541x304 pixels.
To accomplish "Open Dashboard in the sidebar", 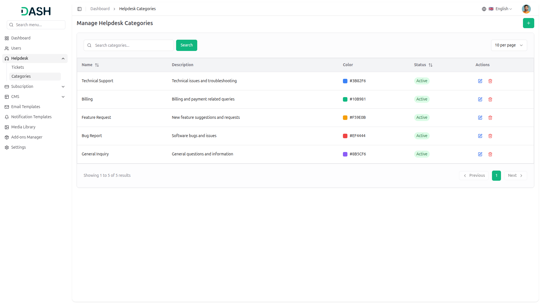I will [x=35, y=38].
